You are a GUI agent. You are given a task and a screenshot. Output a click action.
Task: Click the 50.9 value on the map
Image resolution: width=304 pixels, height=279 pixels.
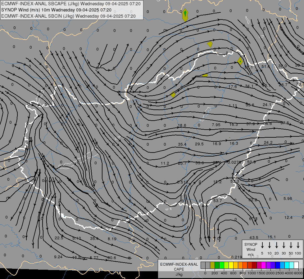coord(252,162)
